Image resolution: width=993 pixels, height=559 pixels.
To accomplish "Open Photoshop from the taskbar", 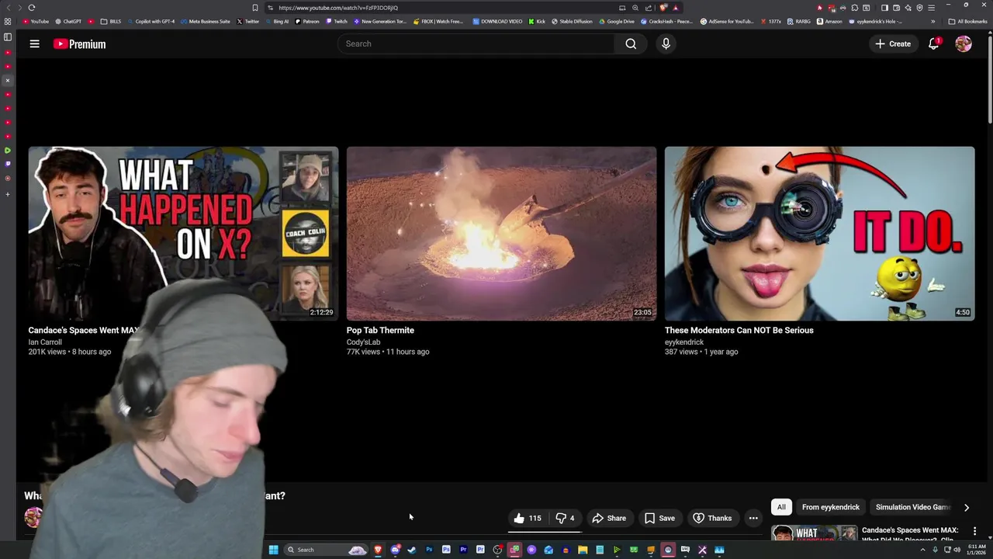I will (x=429, y=550).
